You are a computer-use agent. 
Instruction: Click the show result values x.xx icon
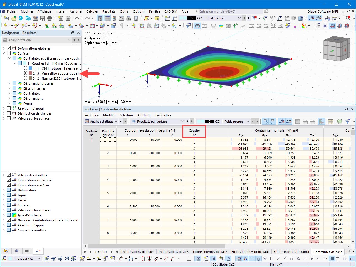(319, 18)
